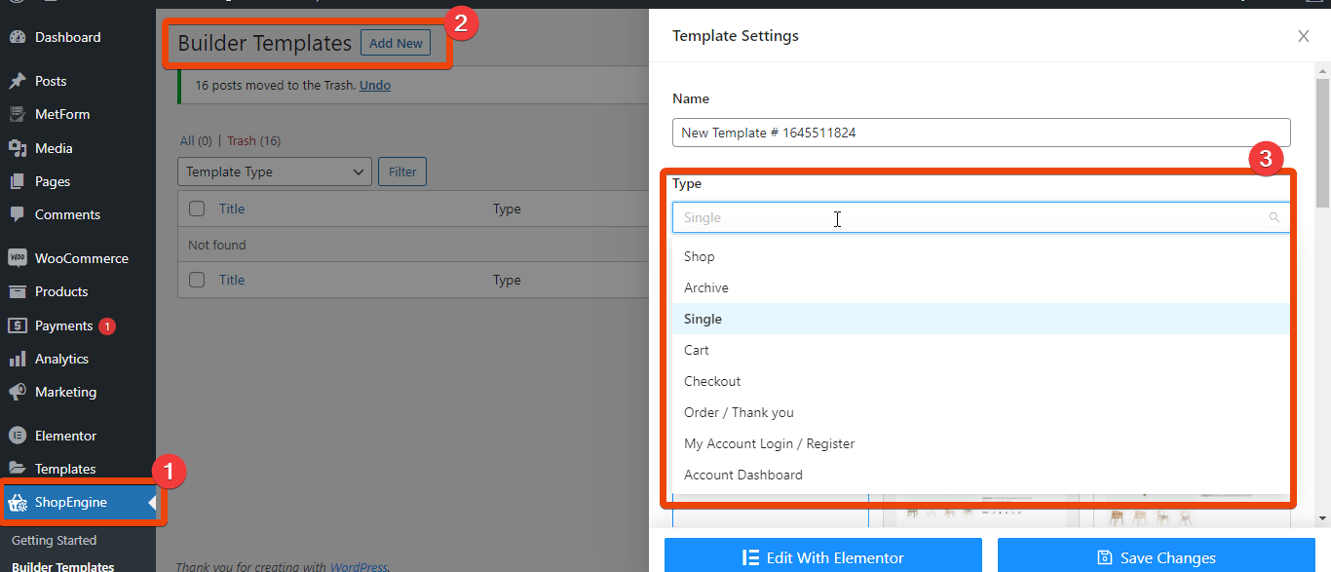Open MetForm via its sidebar icon
This screenshot has height=572, width=1331.
[x=18, y=114]
